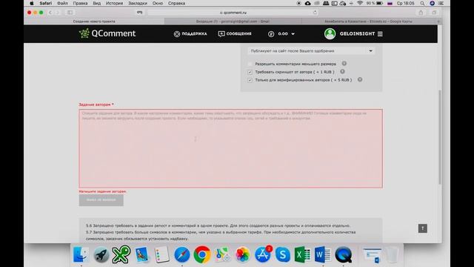474x267 pixels.
Task: Open Skype in the Dock
Action: click(283, 254)
